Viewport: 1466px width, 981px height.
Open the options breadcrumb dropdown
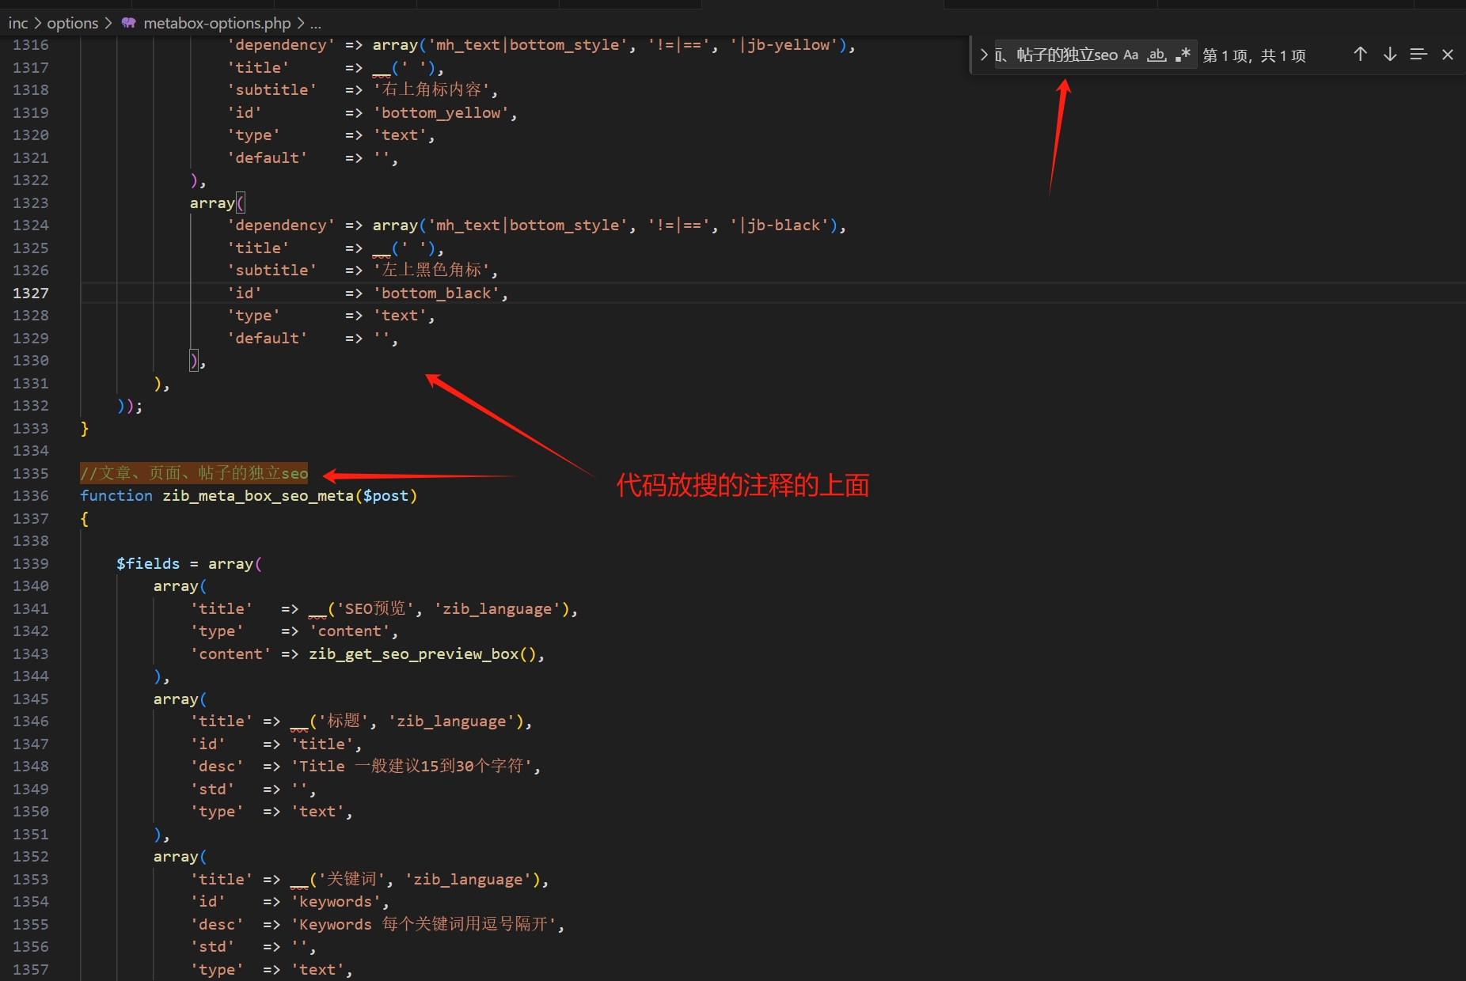[72, 23]
